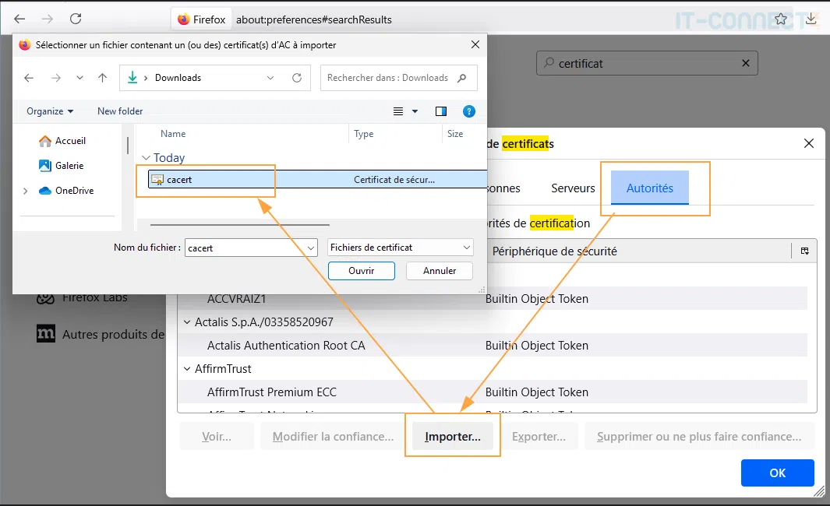Image resolution: width=830 pixels, height=506 pixels.
Task: Click the Firefox reload page icon
Action: [x=75, y=19]
